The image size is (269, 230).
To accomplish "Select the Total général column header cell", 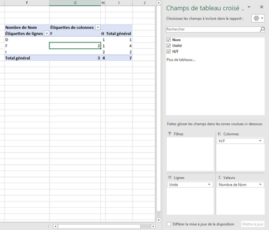I will coord(119,34).
